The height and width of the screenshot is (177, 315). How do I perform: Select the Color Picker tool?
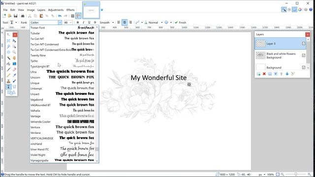14,75
